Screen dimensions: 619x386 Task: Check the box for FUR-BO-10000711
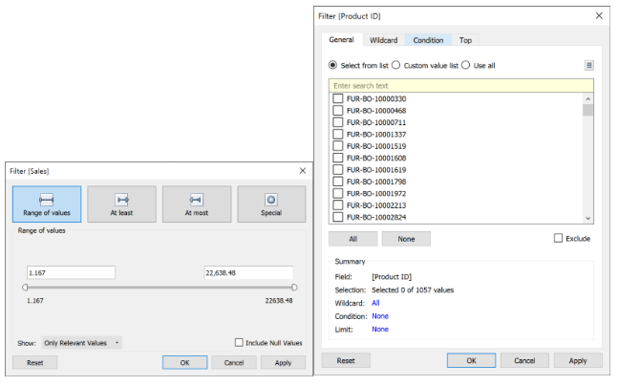pos(338,122)
